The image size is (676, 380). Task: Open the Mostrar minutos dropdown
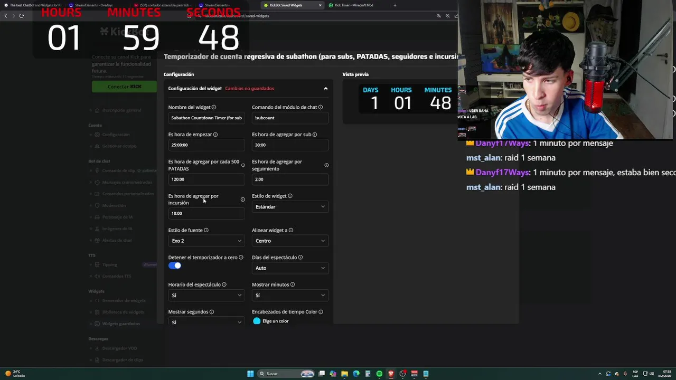tap(290, 296)
